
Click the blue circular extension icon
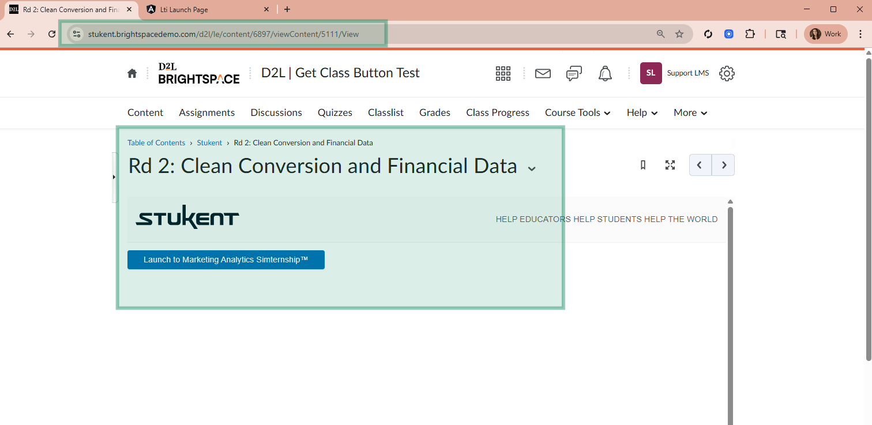pos(729,34)
